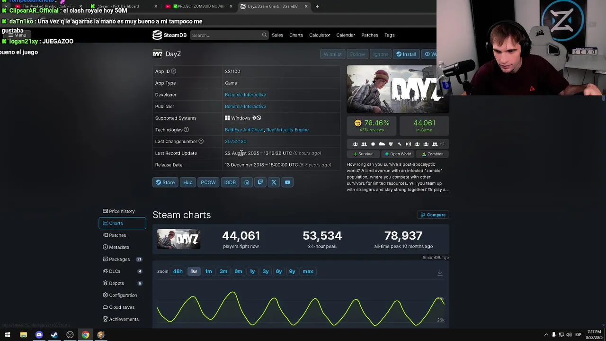Click the Compare button
The image size is (606, 341).
point(433,215)
